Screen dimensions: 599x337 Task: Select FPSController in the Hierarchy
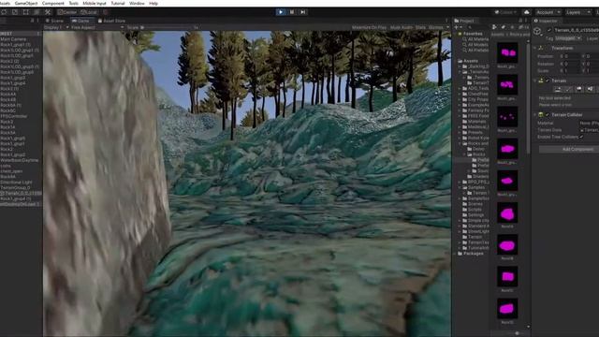point(14,116)
